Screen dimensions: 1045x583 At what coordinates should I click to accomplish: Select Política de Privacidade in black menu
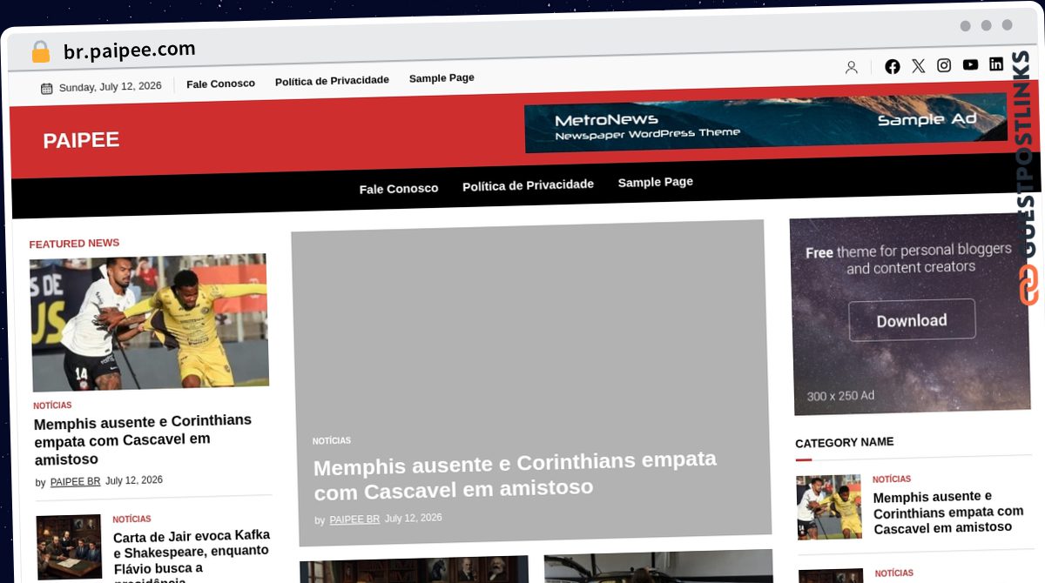tap(528, 185)
